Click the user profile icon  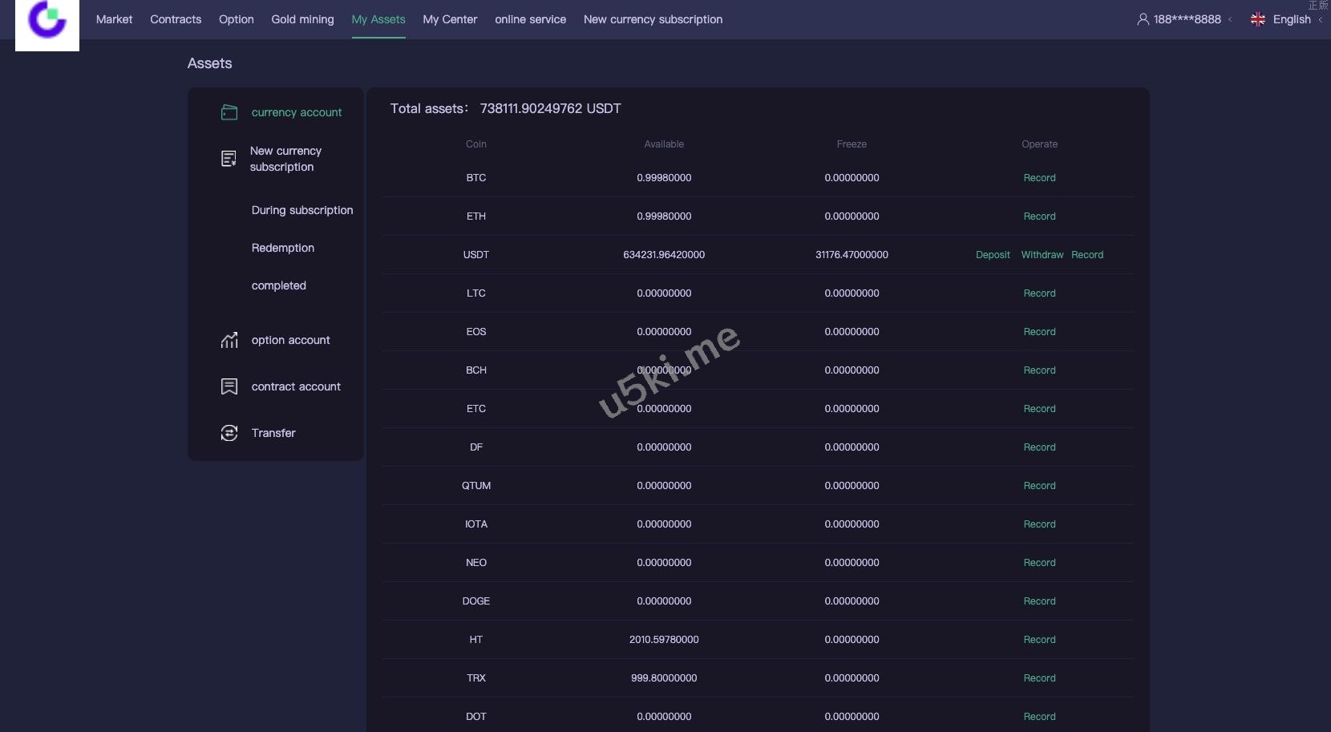coord(1143,19)
